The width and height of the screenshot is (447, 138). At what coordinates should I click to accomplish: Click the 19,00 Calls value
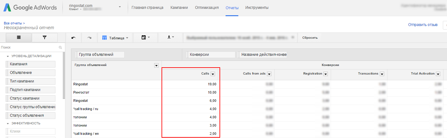[x=212, y=84]
